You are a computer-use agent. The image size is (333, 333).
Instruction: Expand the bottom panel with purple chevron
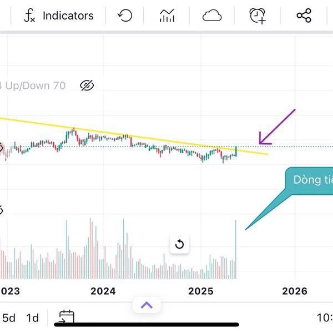[147, 305]
